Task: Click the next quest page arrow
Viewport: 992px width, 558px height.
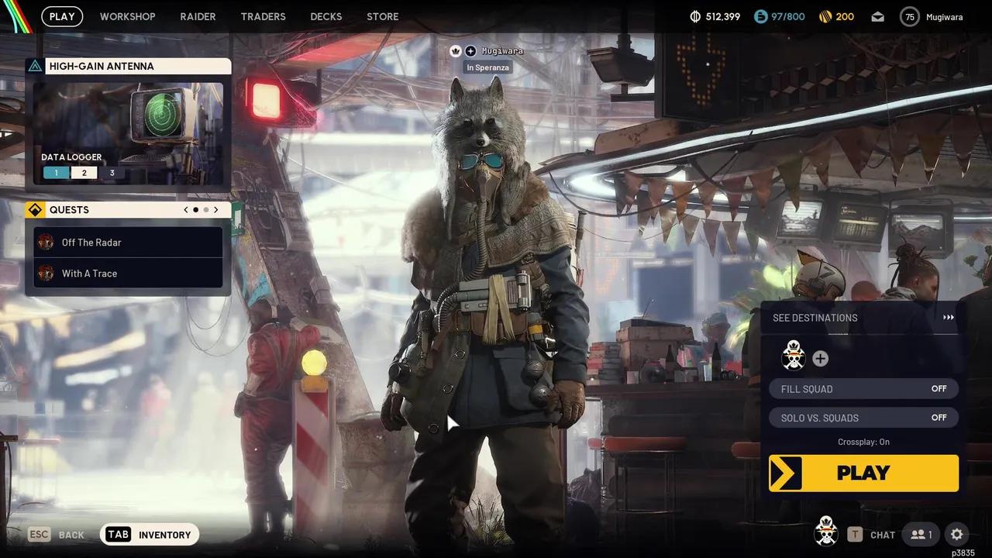Action: click(216, 209)
